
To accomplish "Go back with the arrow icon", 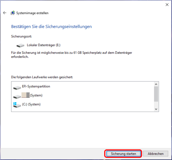I will [5, 13].
